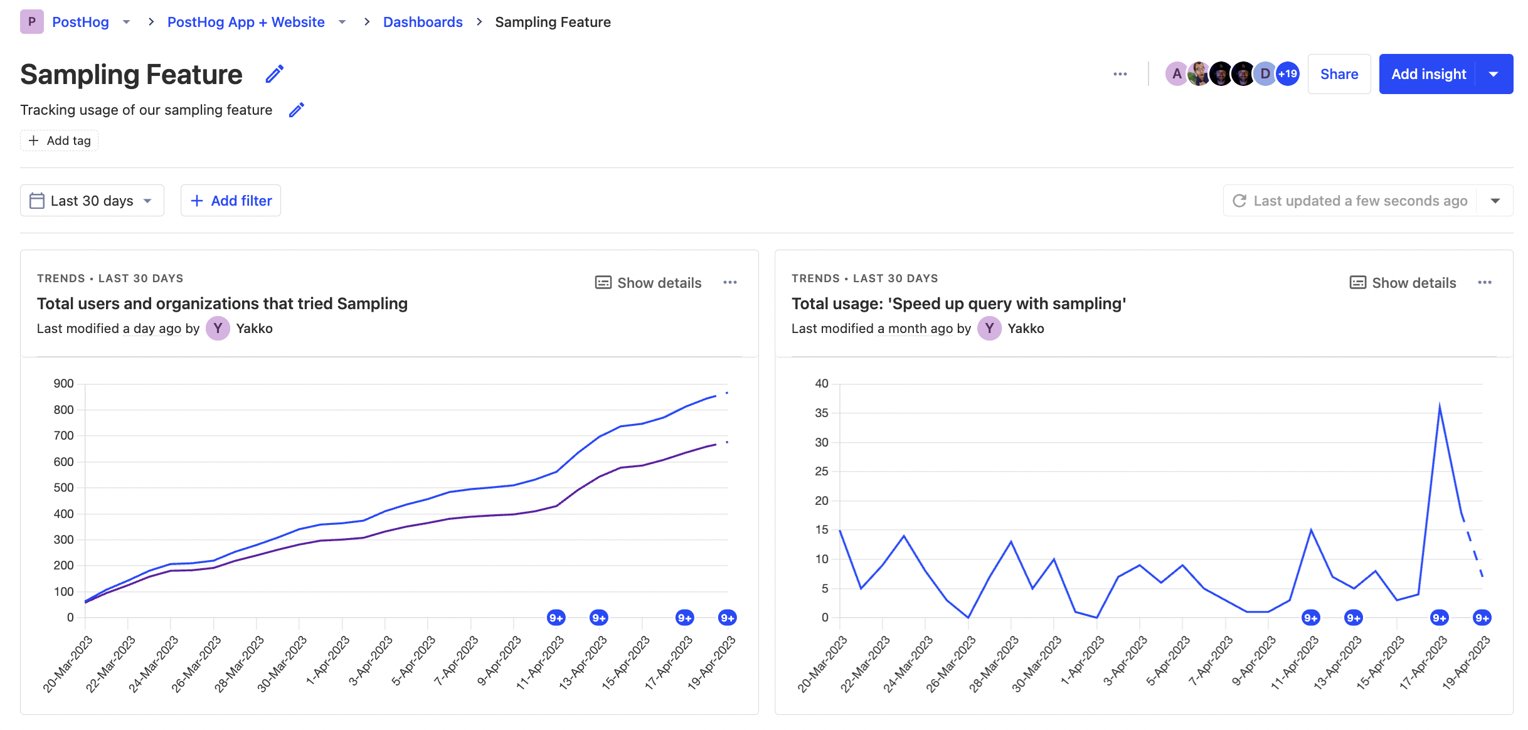This screenshot has height=730, width=1528.
Task: Click the pencil icon beside Sampling Feature title
Action: pyautogui.click(x=274, y=74)
